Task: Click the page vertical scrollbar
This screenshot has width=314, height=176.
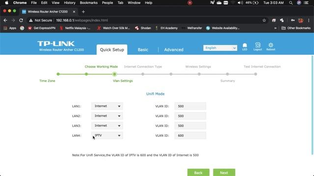Action: click(312, 105)
